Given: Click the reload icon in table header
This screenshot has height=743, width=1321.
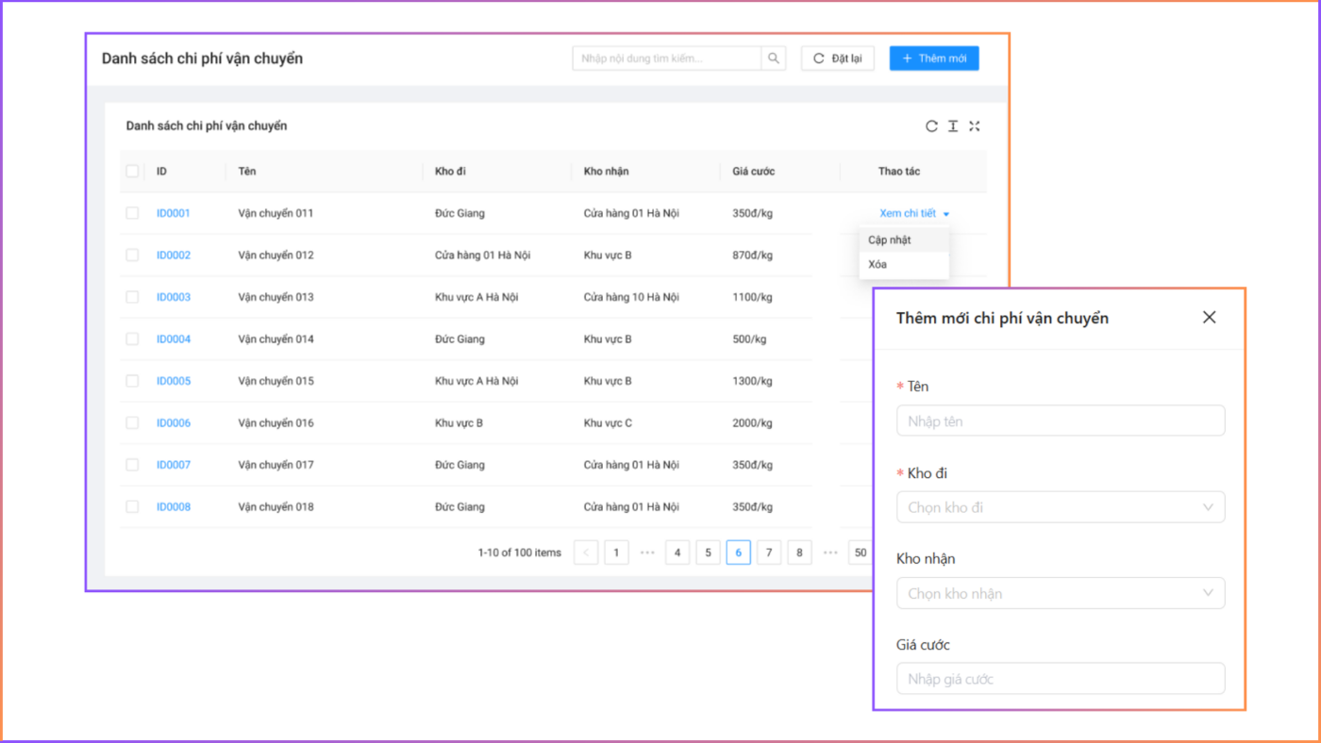Looking at the screenshot, I should click(x=931, y=126).
